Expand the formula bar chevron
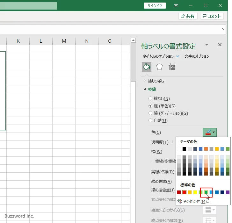232x223 pixels. pyautogui.click(x=223, y=29)
